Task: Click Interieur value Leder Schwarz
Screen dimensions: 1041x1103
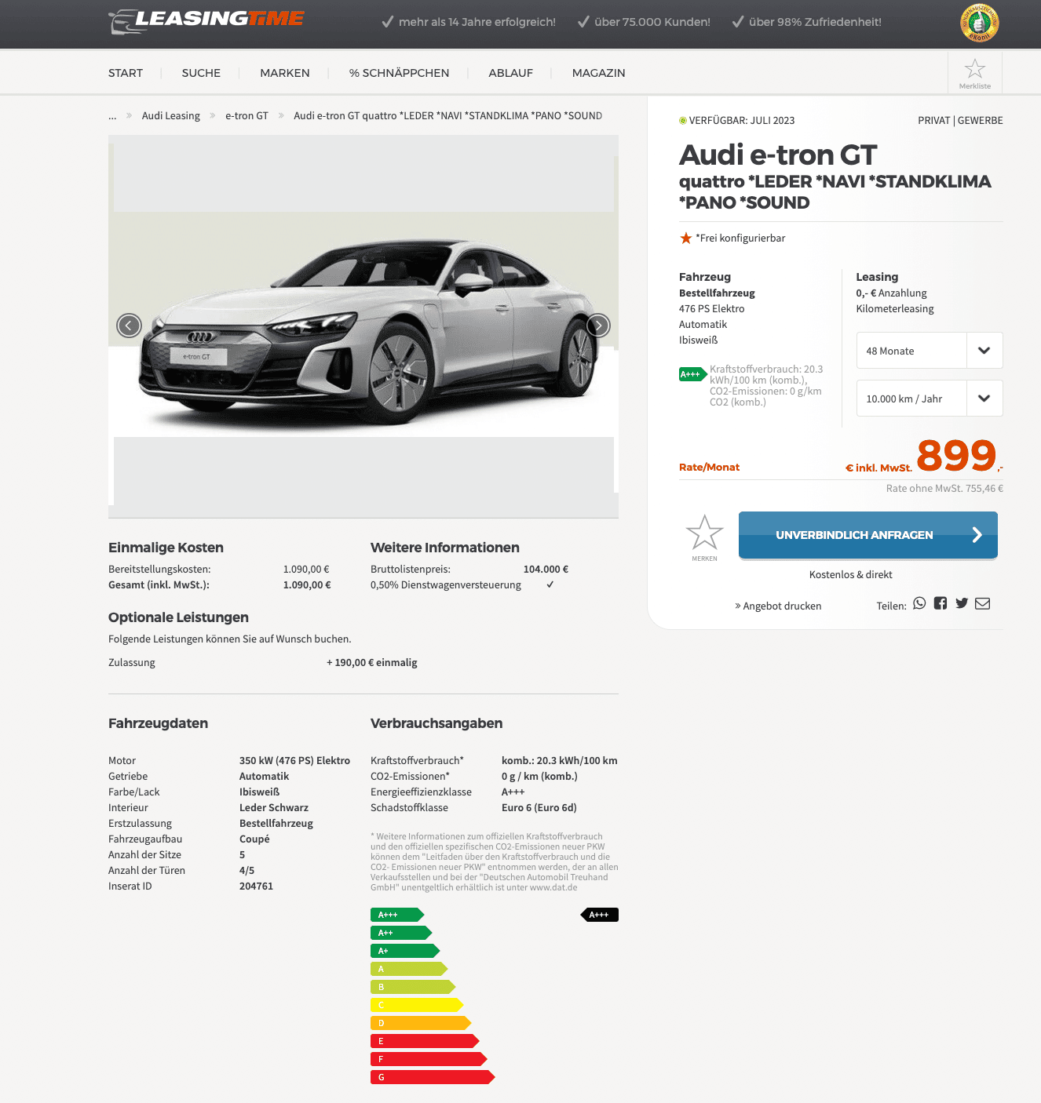Action: [274, 807]
